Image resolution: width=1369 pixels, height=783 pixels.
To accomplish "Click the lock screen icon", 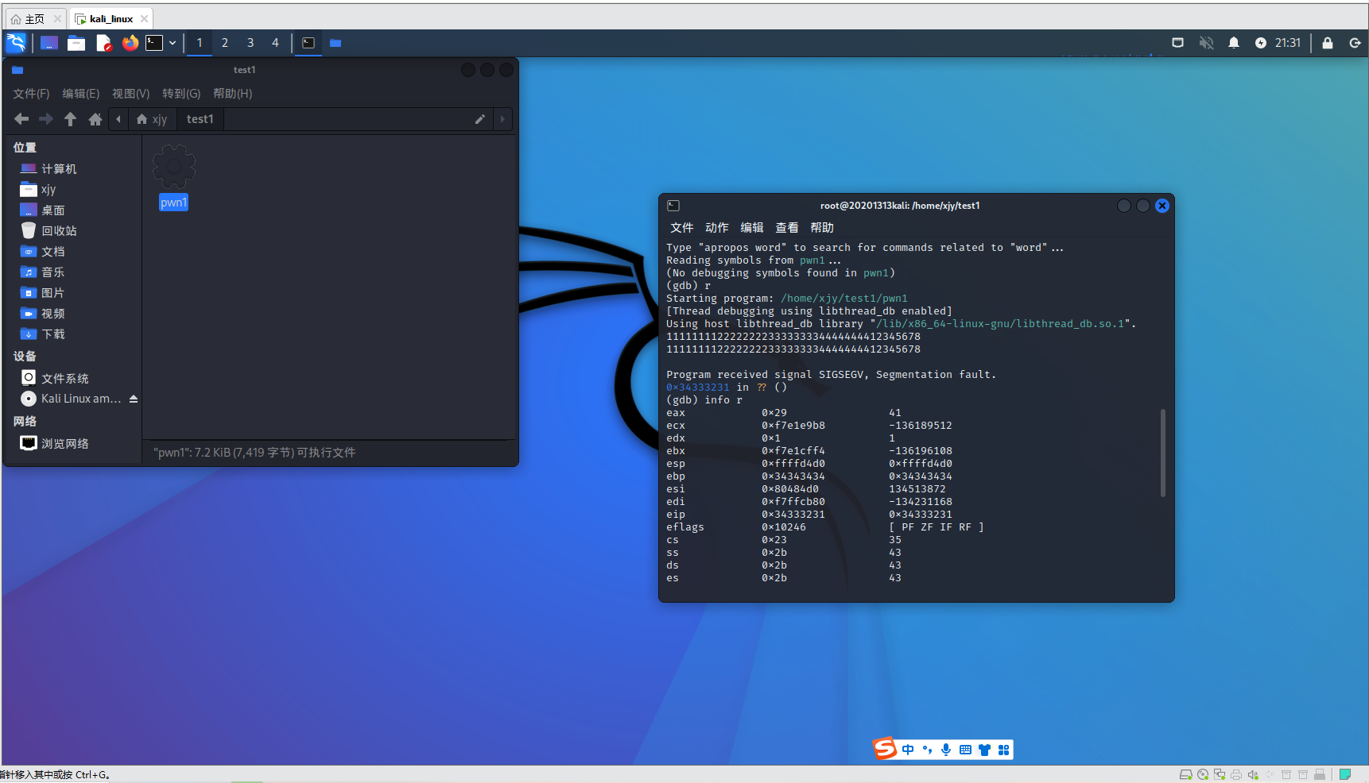I will [x=1328, y=43].
